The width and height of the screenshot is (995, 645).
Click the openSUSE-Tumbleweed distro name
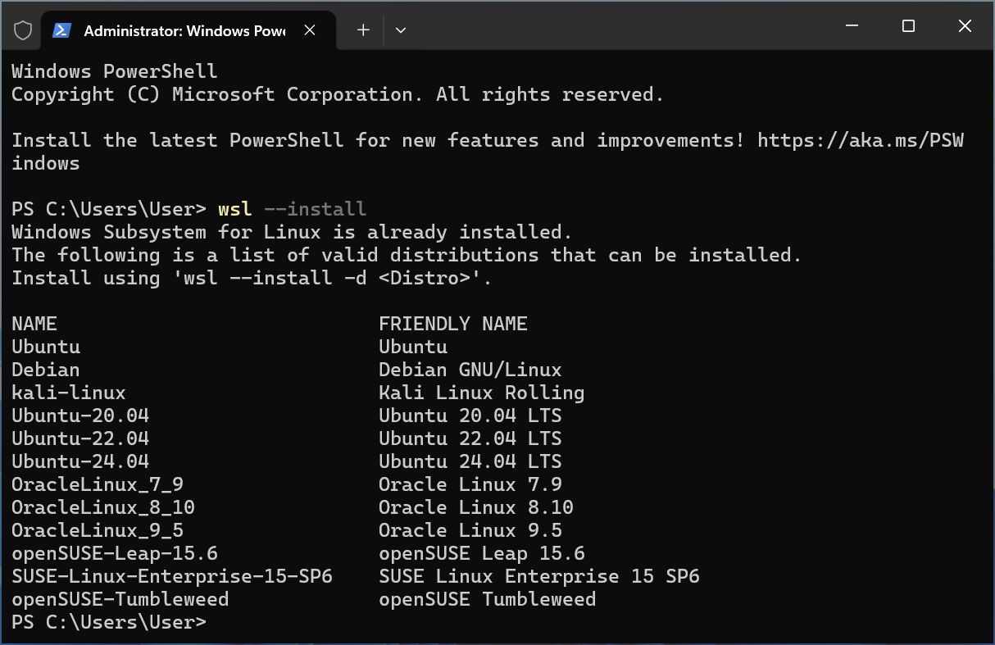pos(120,599)
